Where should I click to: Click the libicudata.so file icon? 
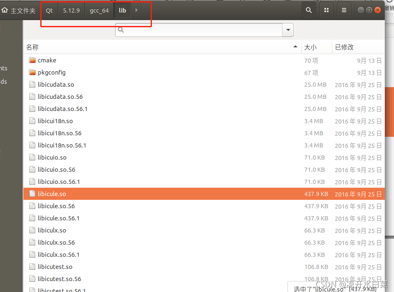(32, 84)
